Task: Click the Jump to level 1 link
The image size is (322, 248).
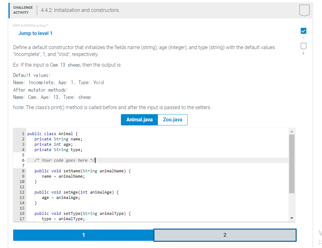Action: pos(35,33)
